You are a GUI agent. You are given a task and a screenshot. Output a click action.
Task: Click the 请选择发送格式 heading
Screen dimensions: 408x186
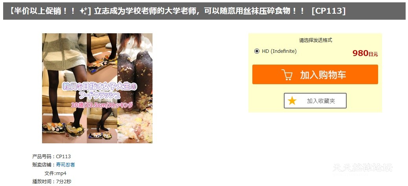pos(315,40)
